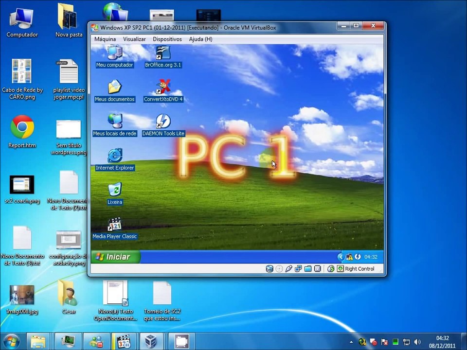Select the Lixeira recycle bin

click(x=115, y=193)
